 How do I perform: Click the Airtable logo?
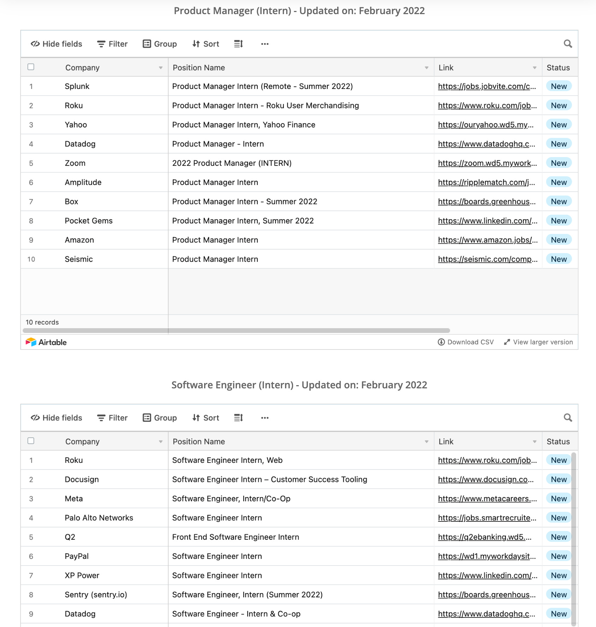pos(46,342)
